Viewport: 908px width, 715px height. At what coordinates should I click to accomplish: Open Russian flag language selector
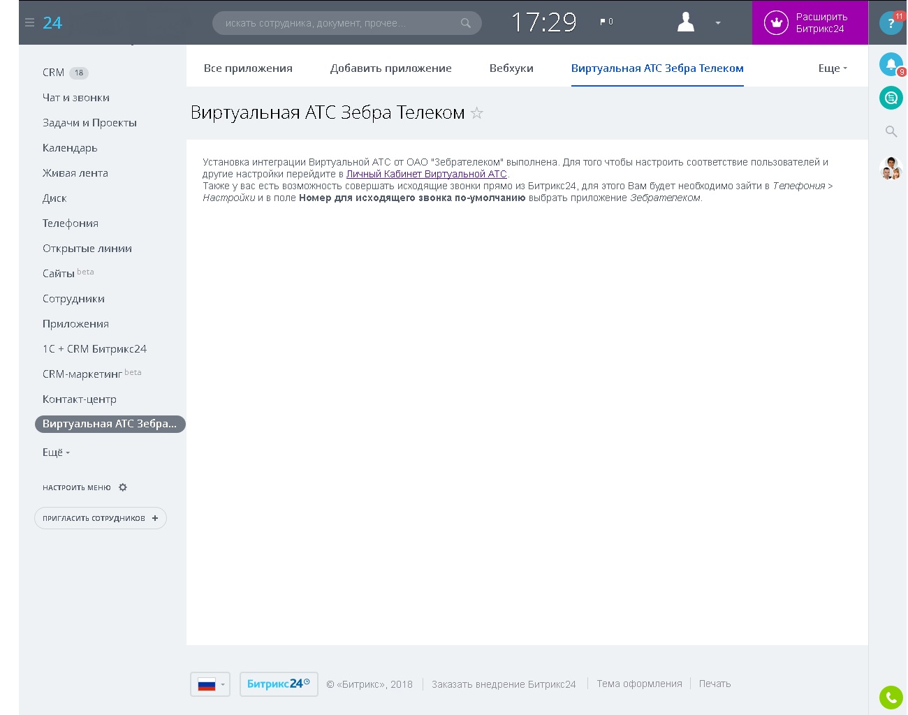click(x=210, y=684)
